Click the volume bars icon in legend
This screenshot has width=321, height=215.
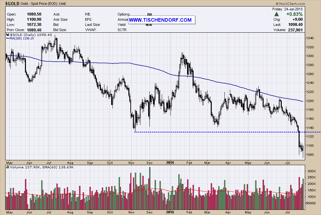coord(8,167)
